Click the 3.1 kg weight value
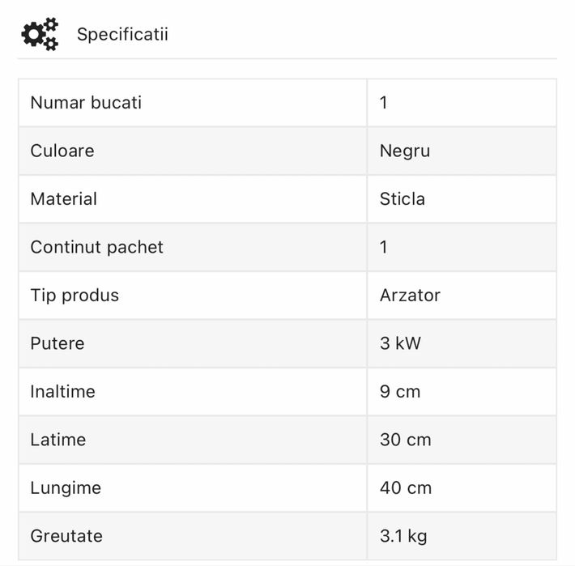 click(403, 536)
